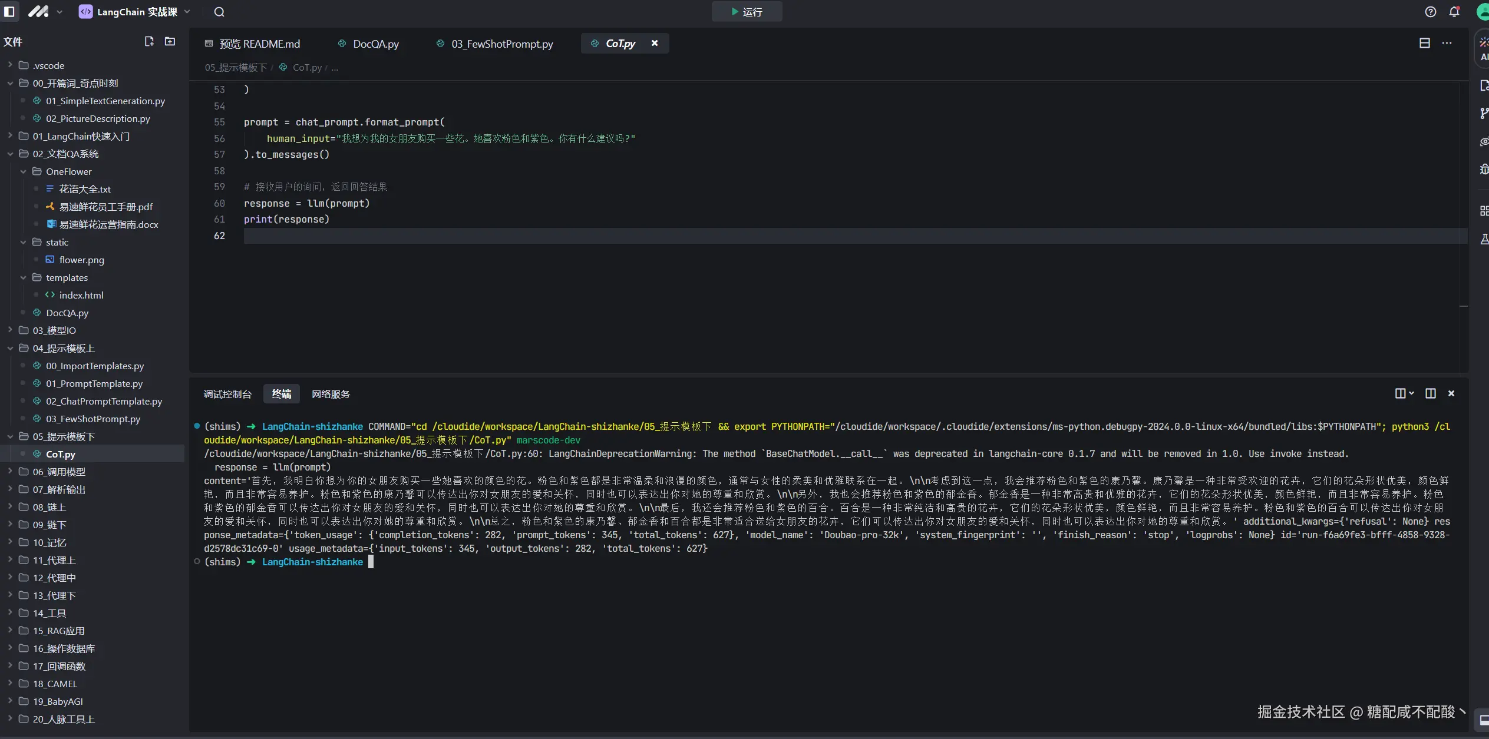The image size is (1489, 739).
Task: Create a new folder via icon
Action: pos(170,41)
